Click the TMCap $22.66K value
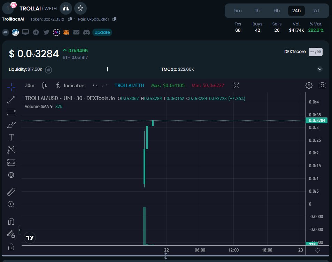332x262 pixels. coord(186,69)
